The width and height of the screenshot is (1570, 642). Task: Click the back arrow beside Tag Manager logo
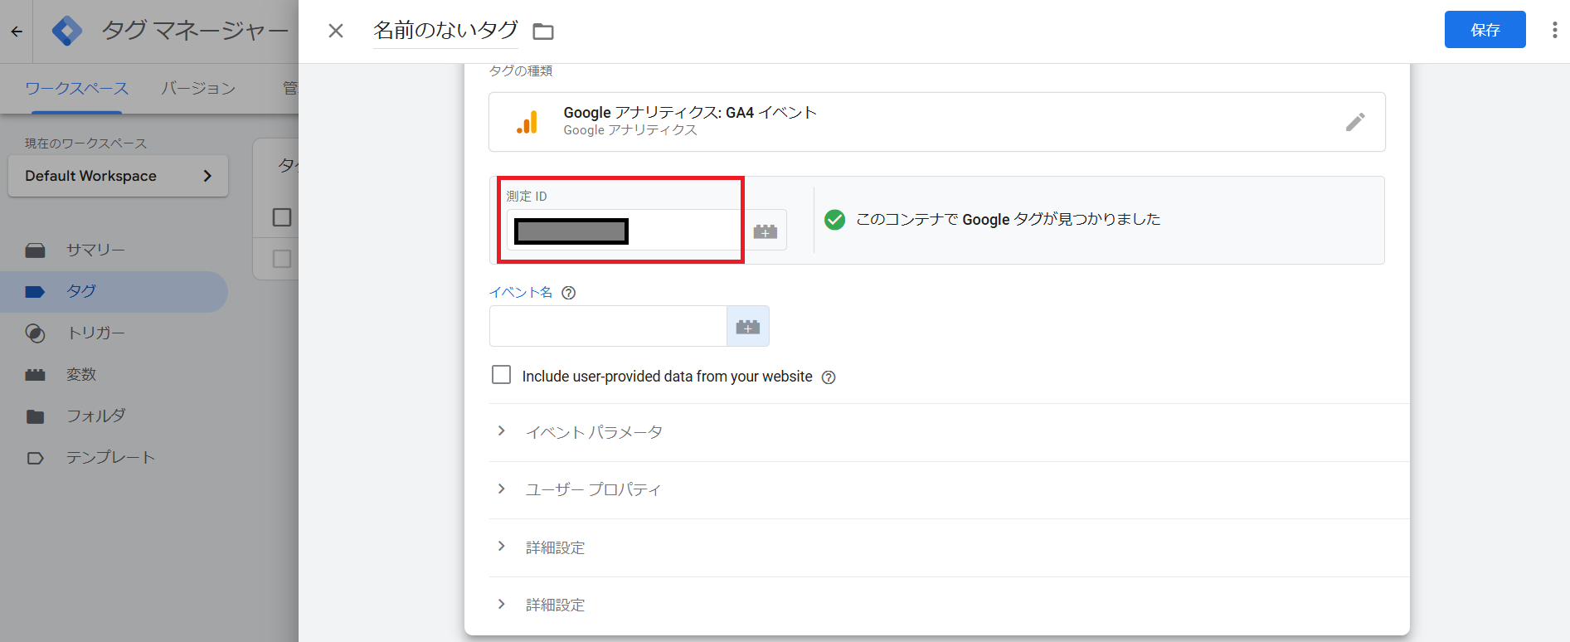coord(17,32)
